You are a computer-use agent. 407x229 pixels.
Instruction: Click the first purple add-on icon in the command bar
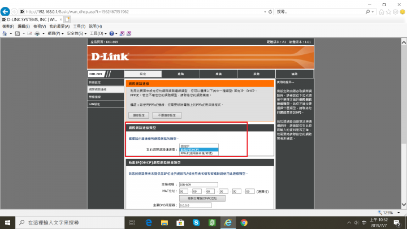tap(122, 33)
